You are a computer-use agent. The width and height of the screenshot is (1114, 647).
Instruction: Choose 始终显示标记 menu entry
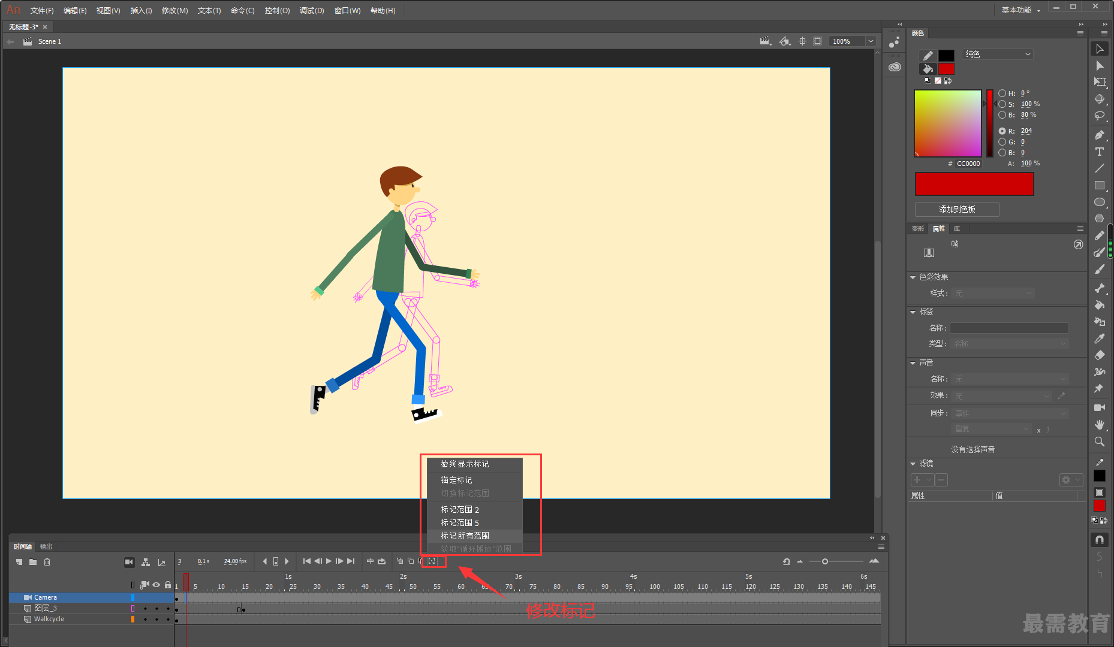pyautogui.click(x=475, y=464)
